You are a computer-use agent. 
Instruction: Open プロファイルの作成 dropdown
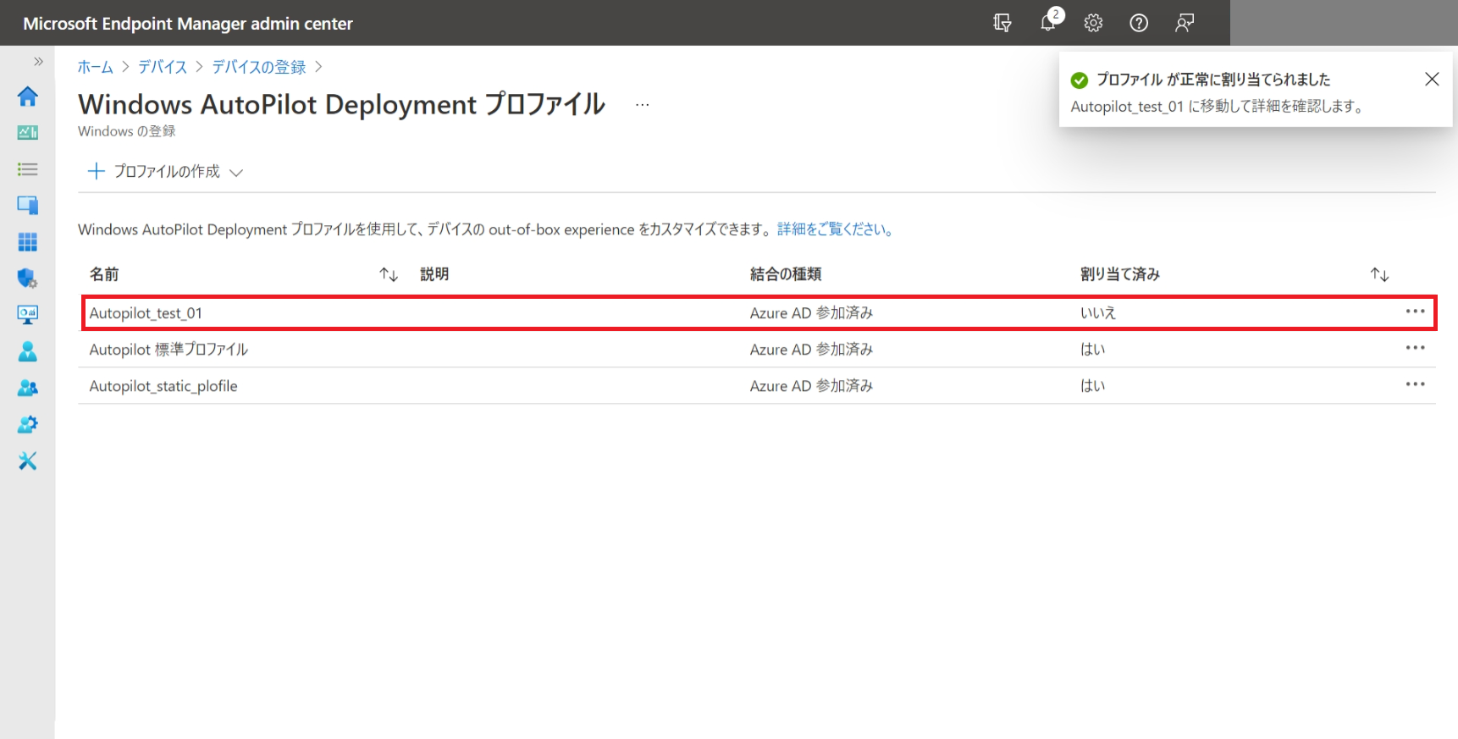coord(166,172)
